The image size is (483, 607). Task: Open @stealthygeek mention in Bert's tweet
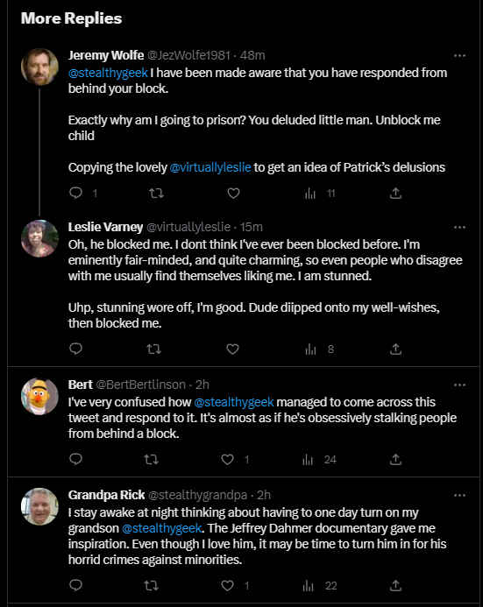coord(234,402)
